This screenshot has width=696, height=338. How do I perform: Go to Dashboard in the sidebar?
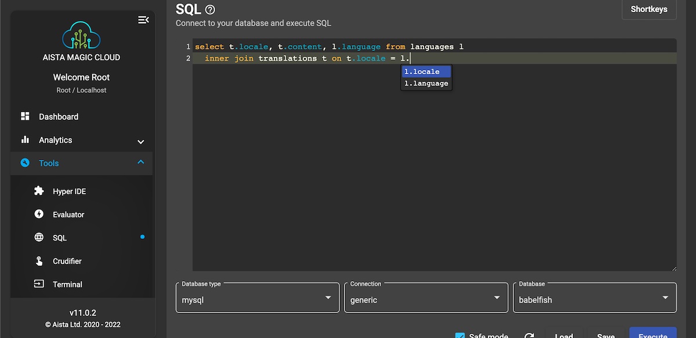58,117
